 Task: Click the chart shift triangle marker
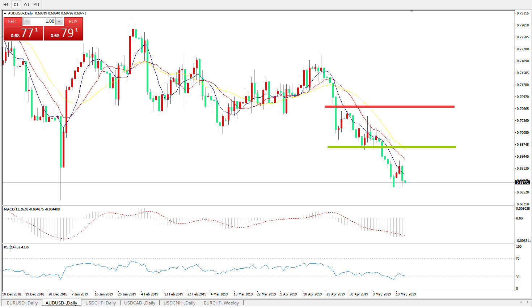411,12
